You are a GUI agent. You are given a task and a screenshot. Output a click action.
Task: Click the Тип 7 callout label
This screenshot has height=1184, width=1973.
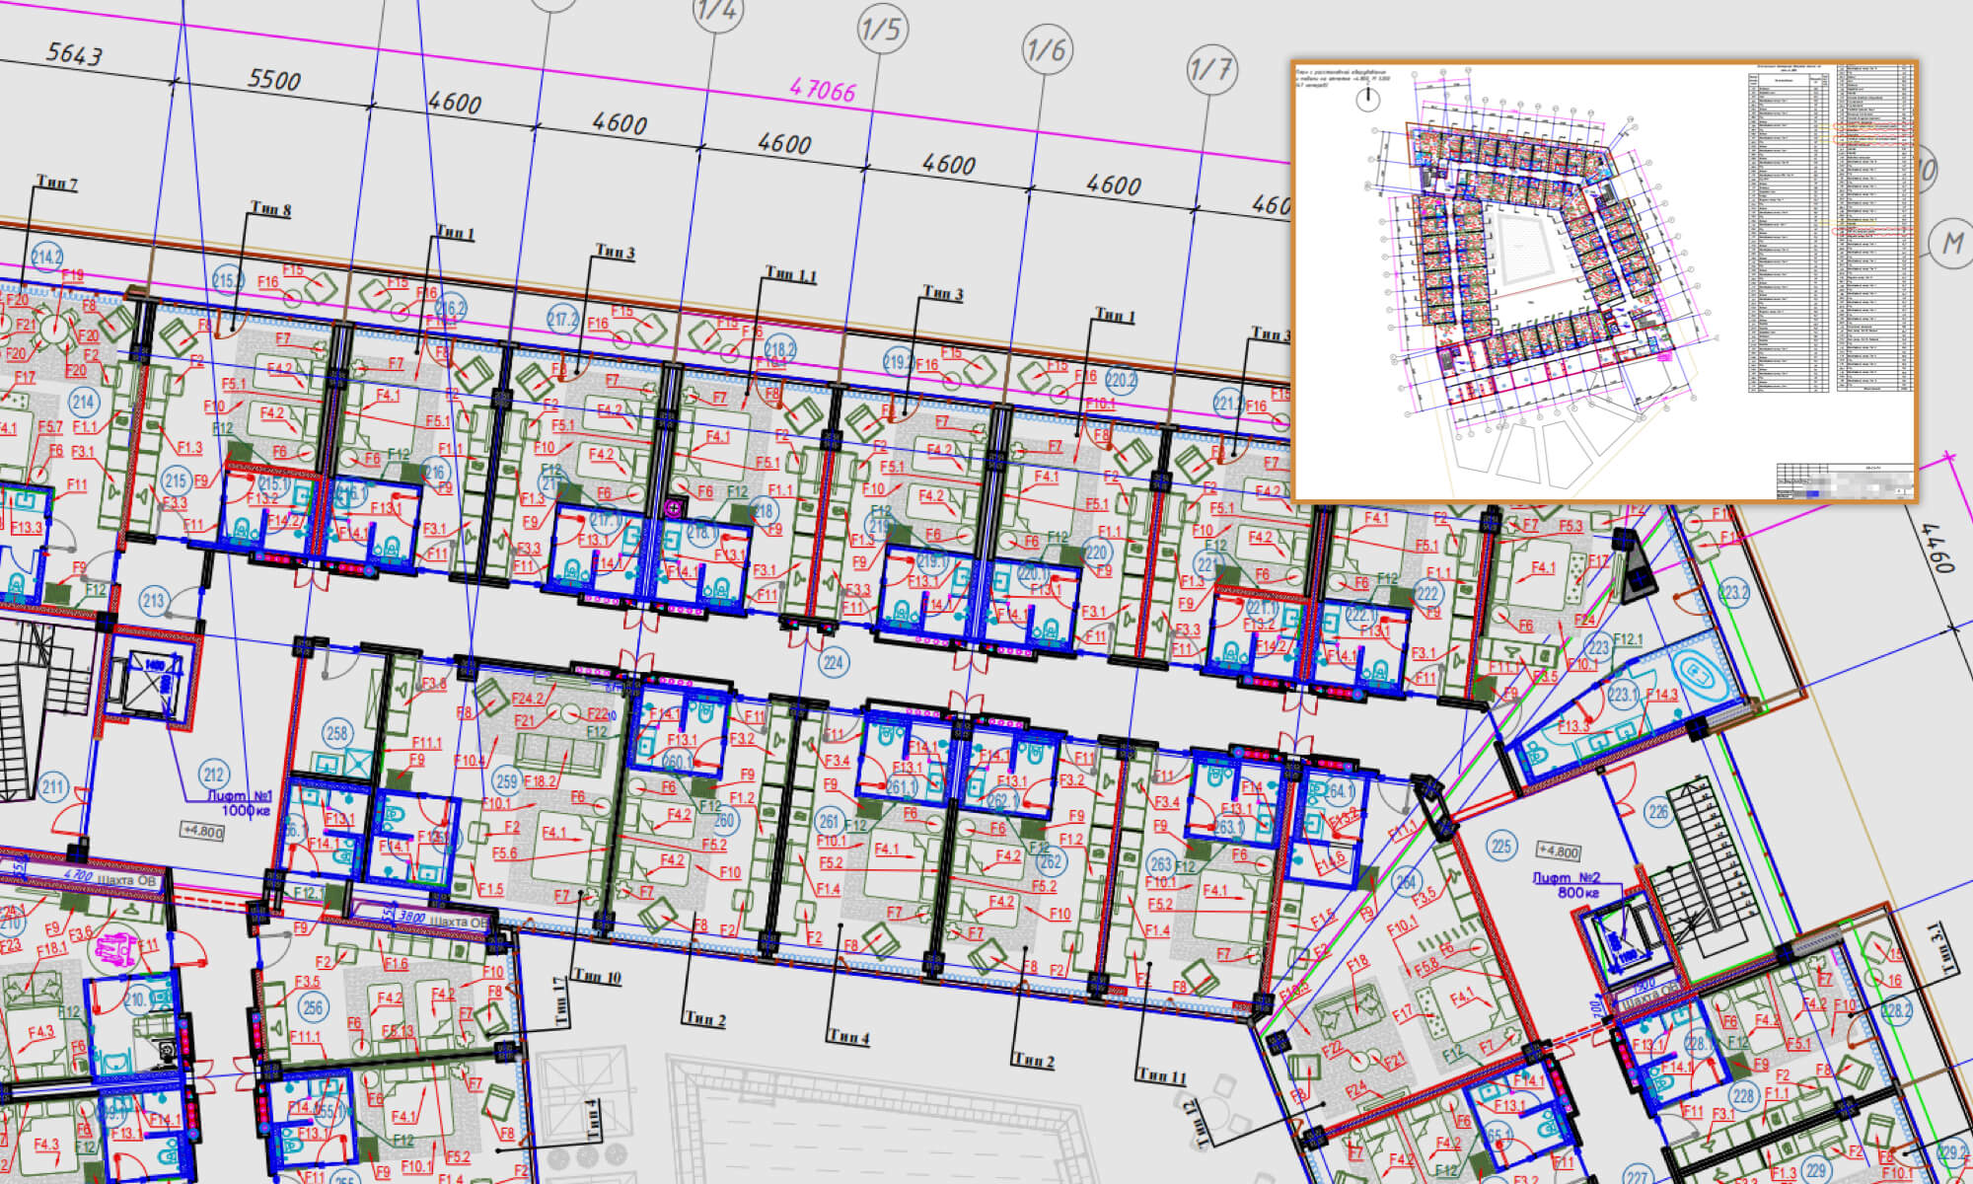(56, 183)
